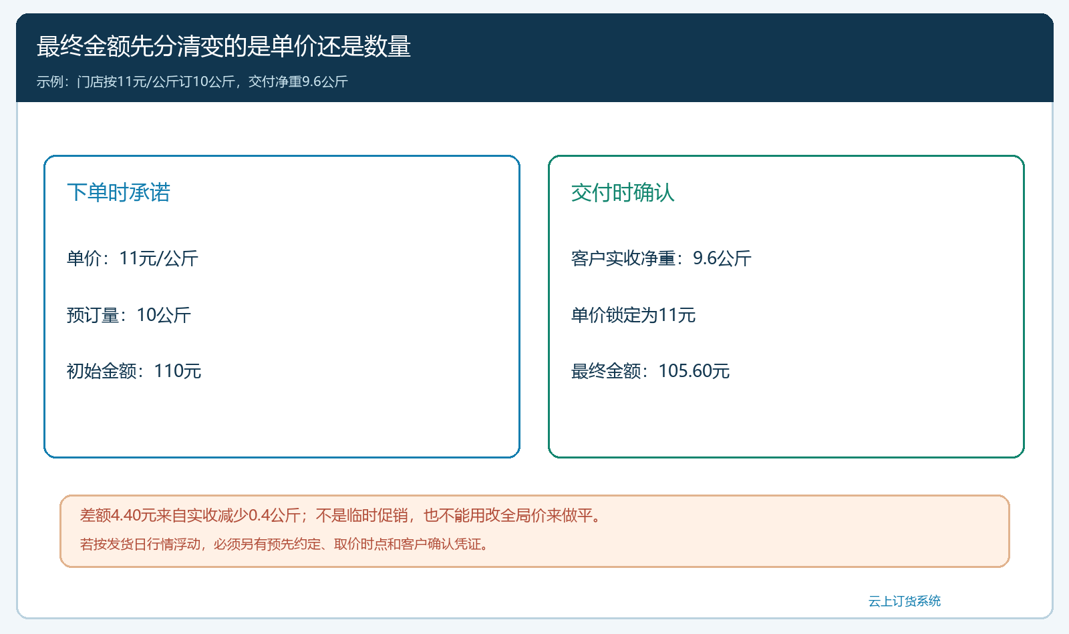This screenshot has width=1069, height=634.
Task: Click the page title 最终金额先分清变的是单价还是数量
Action: click(224, 46)
